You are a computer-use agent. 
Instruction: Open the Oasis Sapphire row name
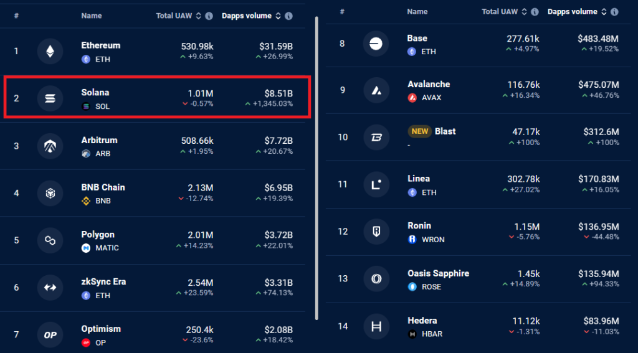438,273
